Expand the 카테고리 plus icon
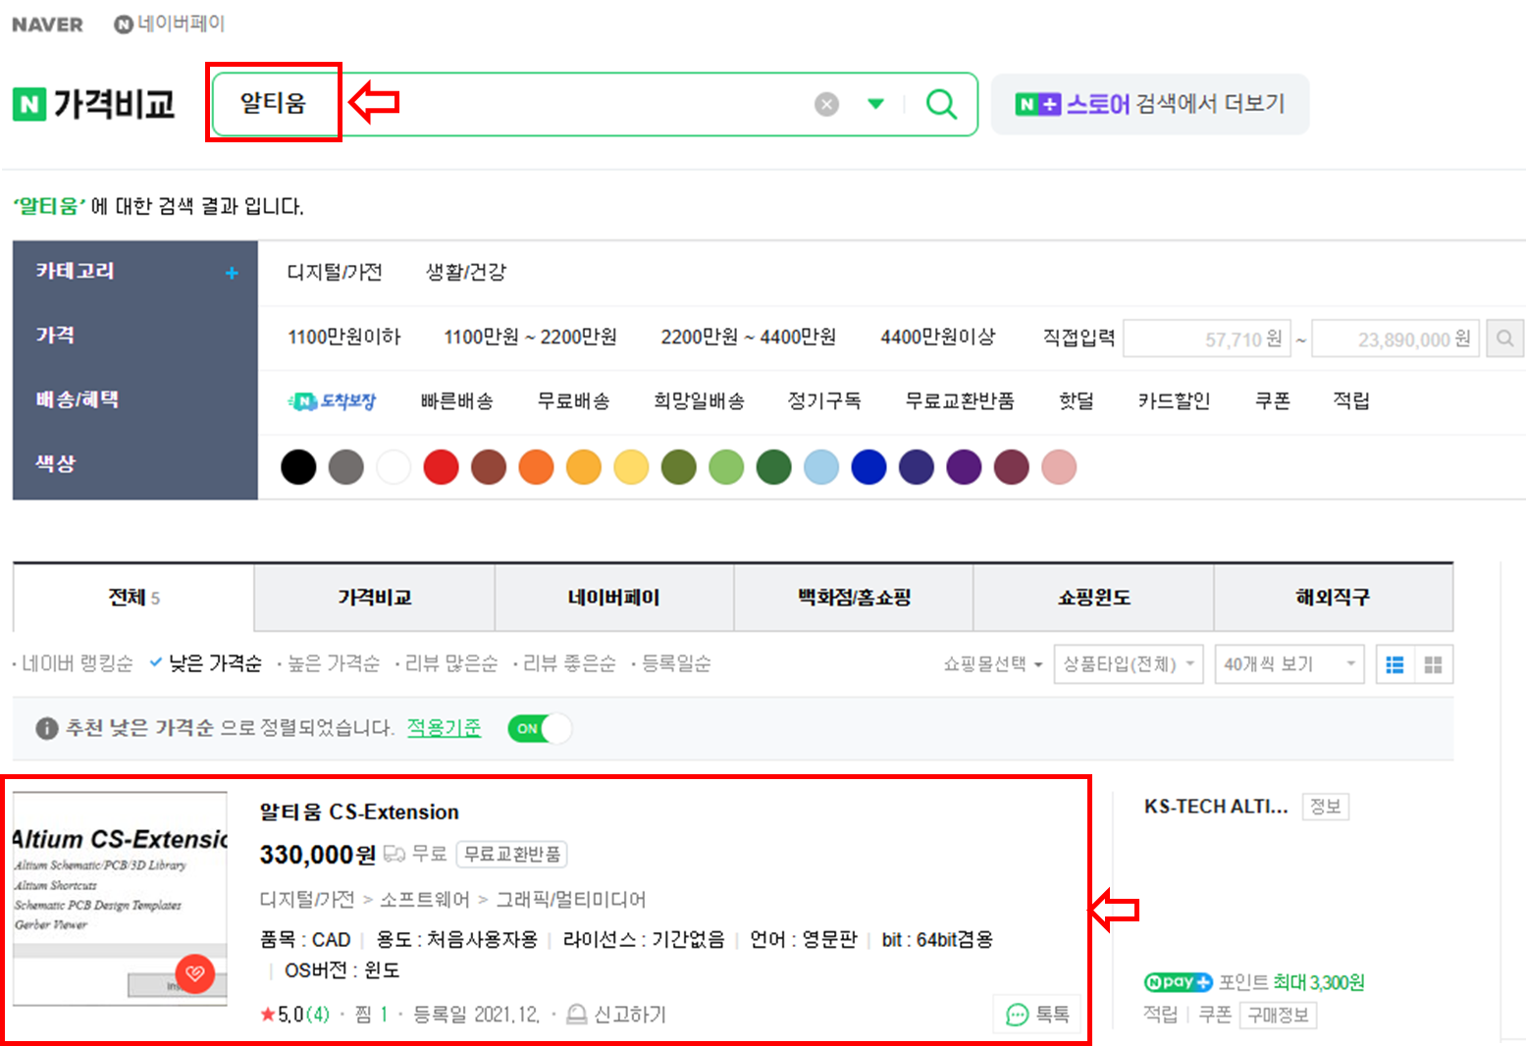The height and width of the screenshot is (1046, 1526). (x=232, y=273)
